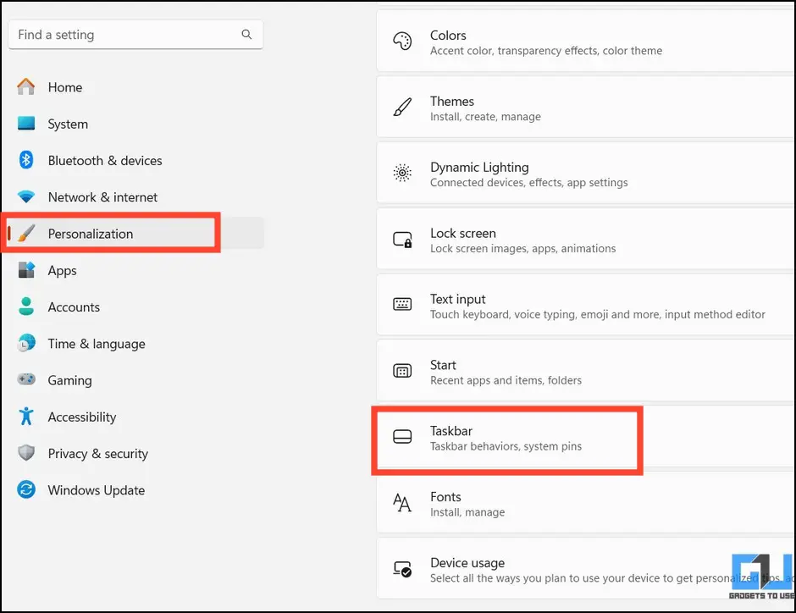The height and width of the screenshot is (613, 796).
Task: Click 'Accent color, transparency effects, color theme' text
Action: [x=546, y=51]
